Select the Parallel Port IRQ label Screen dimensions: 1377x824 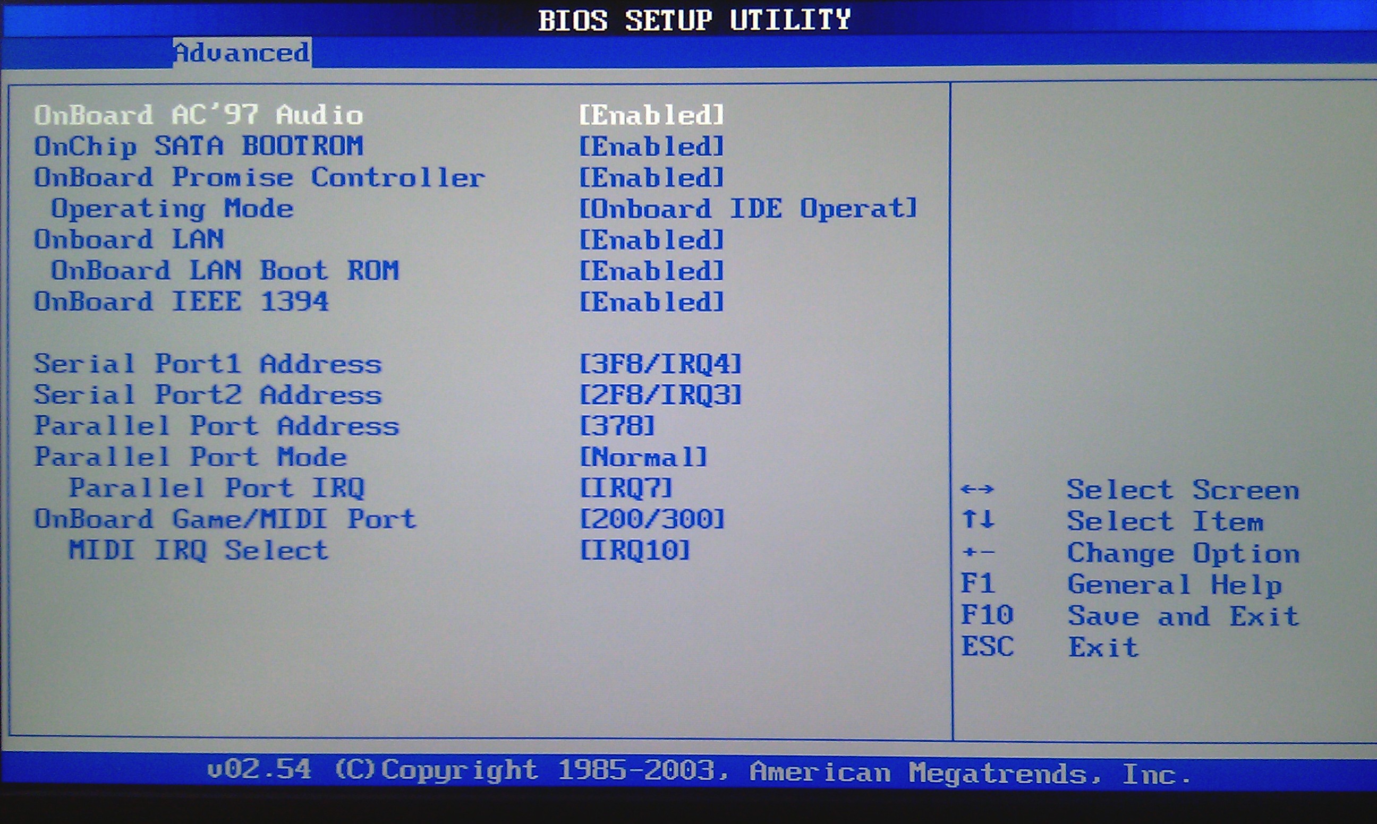coord(217,488)
